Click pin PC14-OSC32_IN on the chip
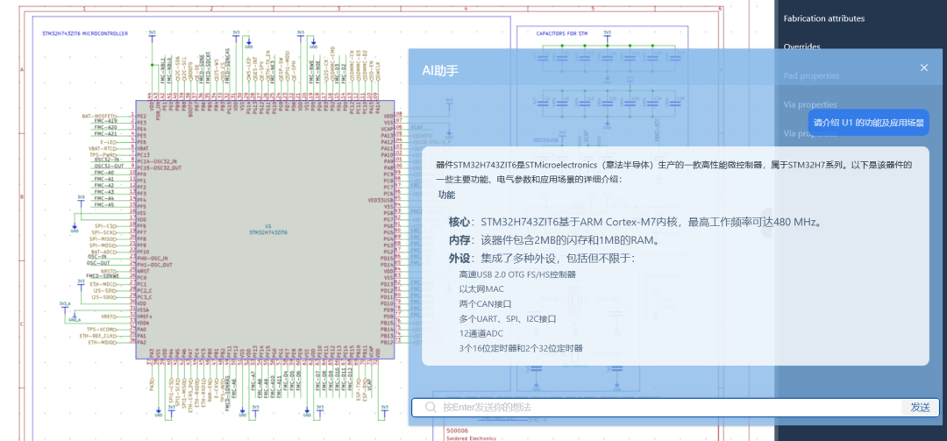 [x=157, y=161]
